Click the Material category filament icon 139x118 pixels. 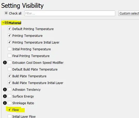pos(6,23)
